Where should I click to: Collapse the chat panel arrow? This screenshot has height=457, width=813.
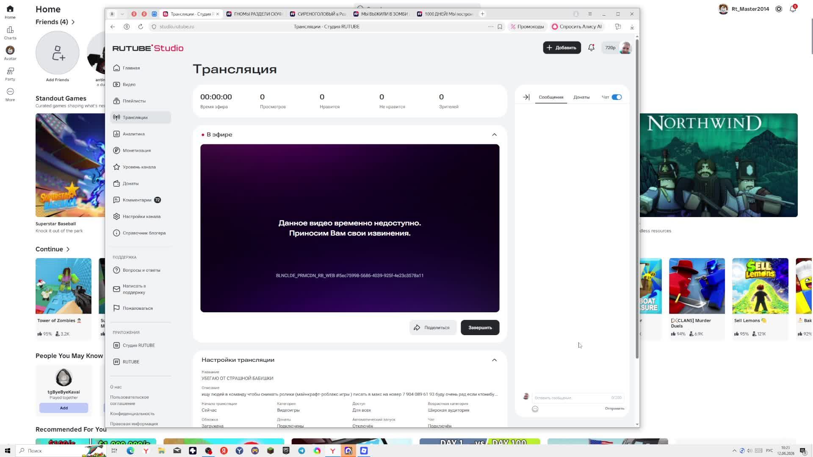(526, 97)
